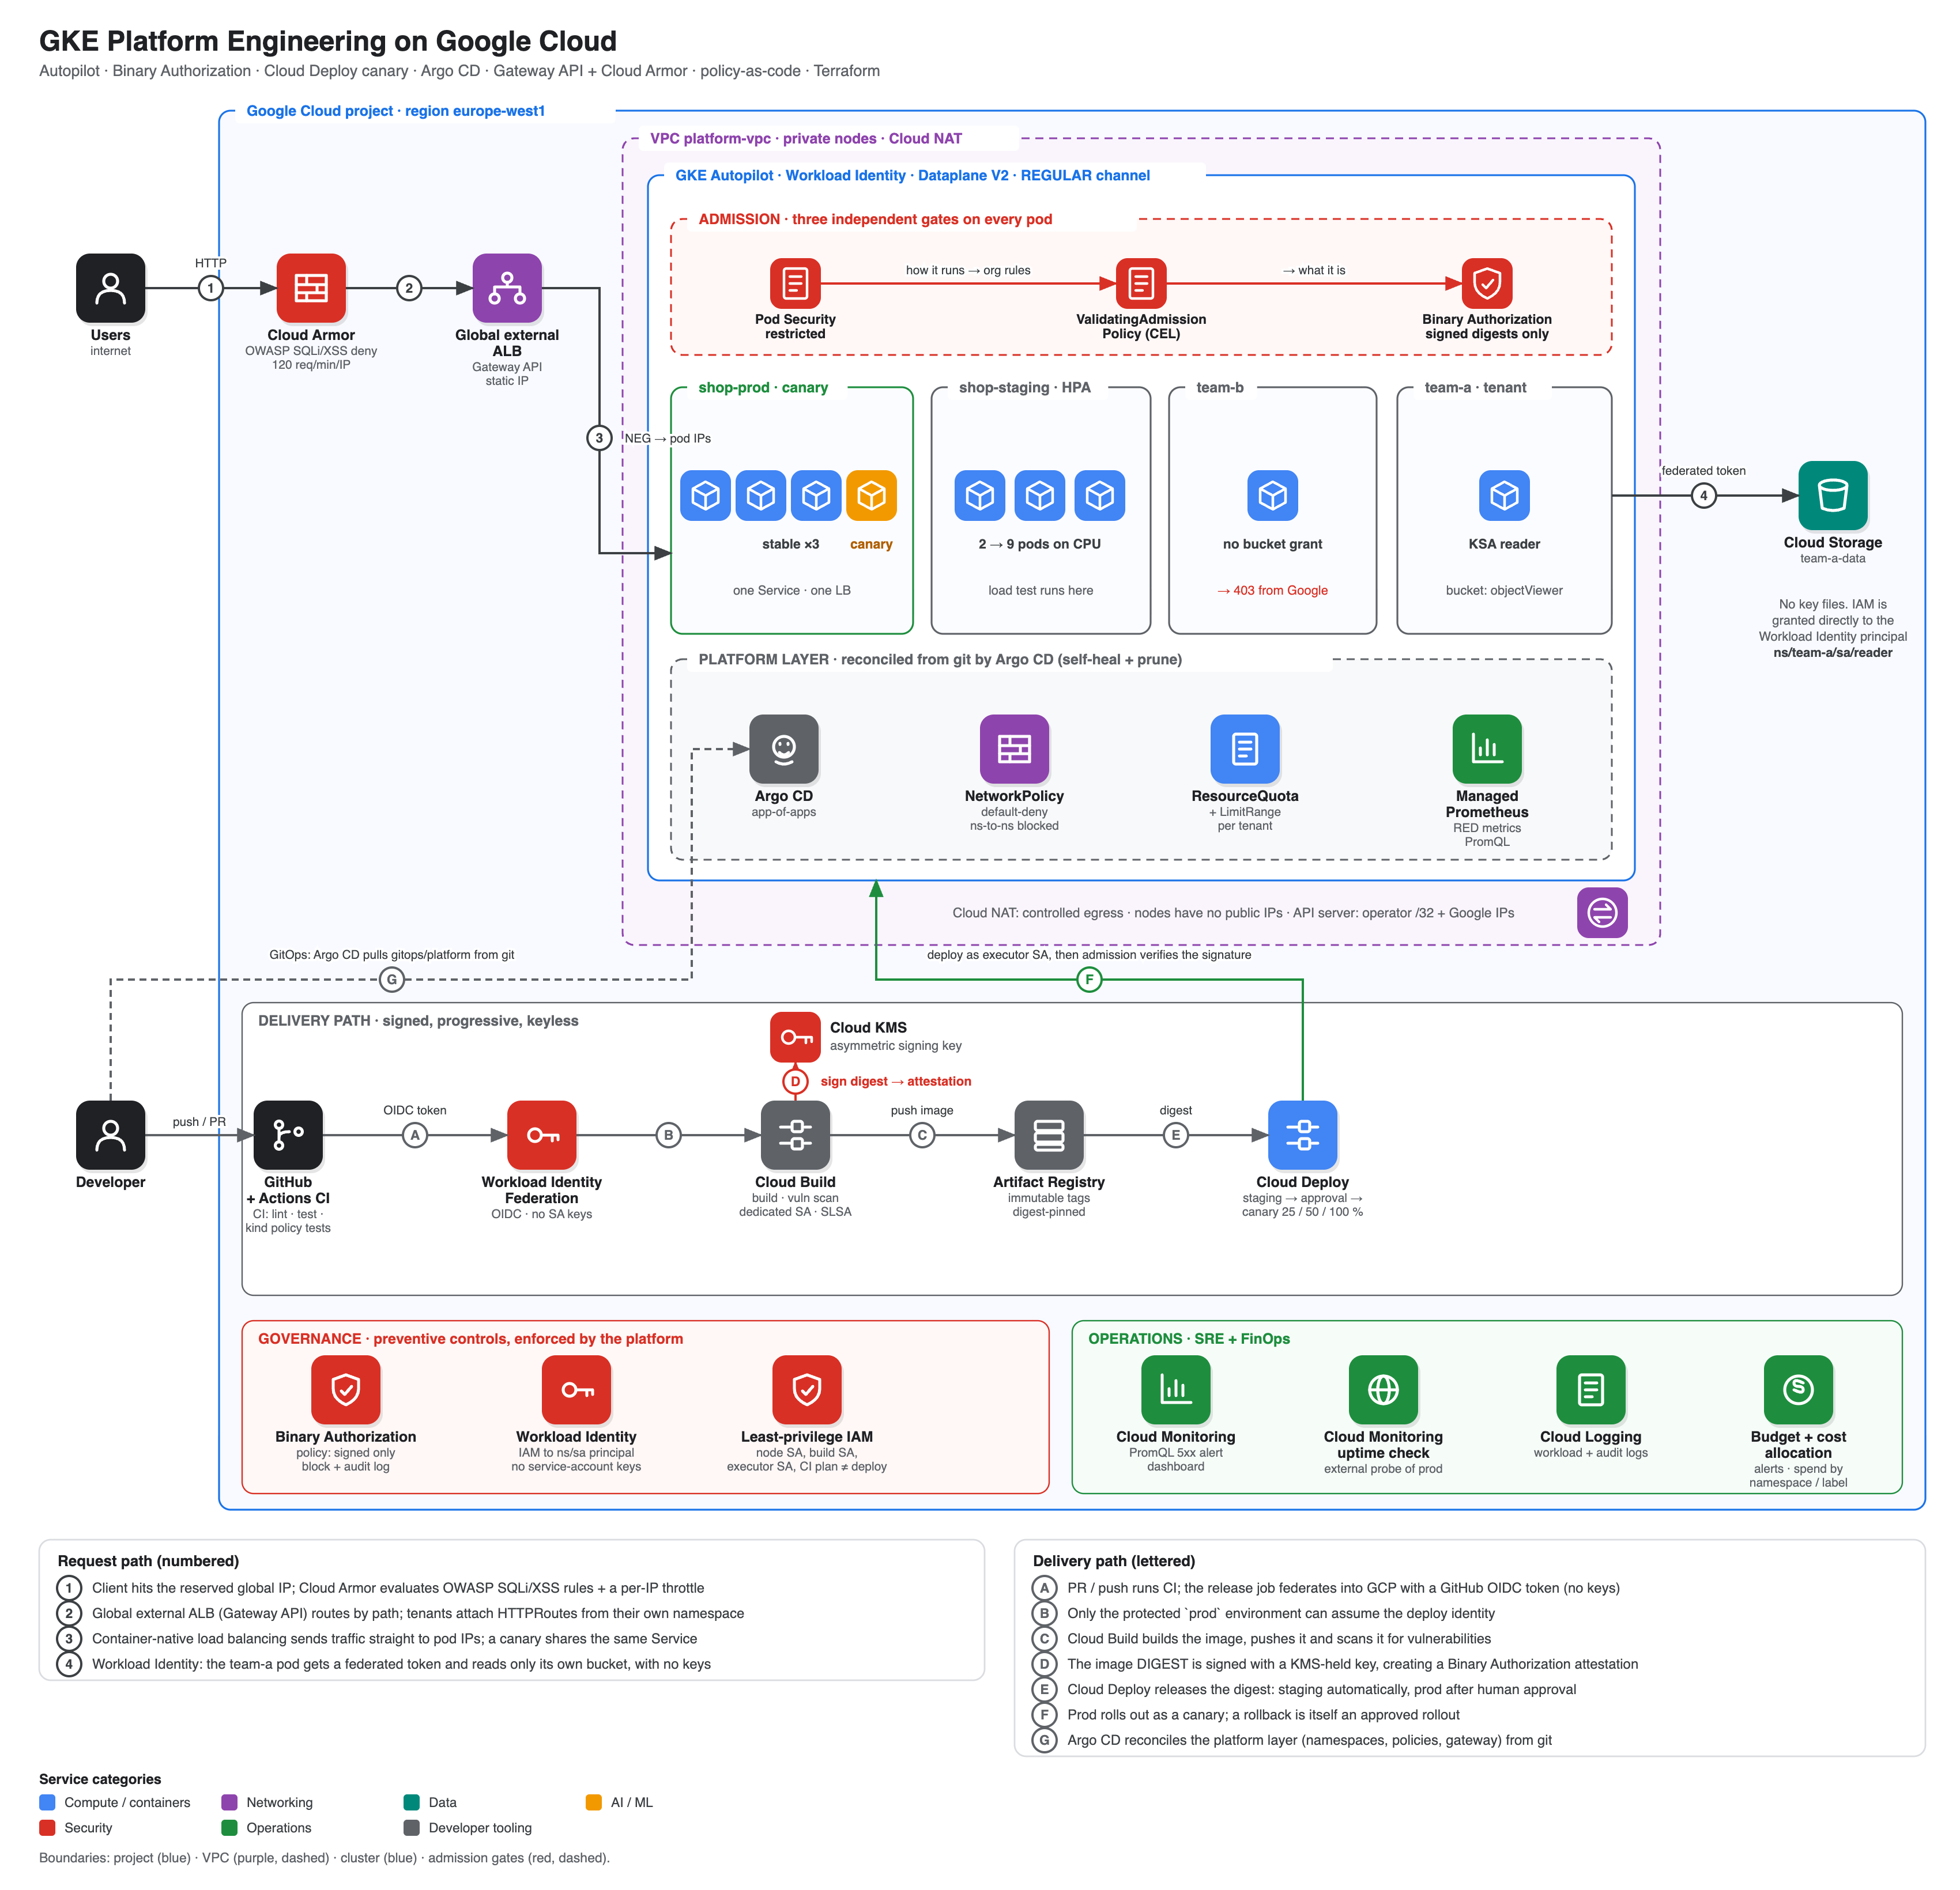The height and width of the screenshot is (1890, 1960).
Task: Click the Workload Identity Federation icon
Action: [542, 1135]
